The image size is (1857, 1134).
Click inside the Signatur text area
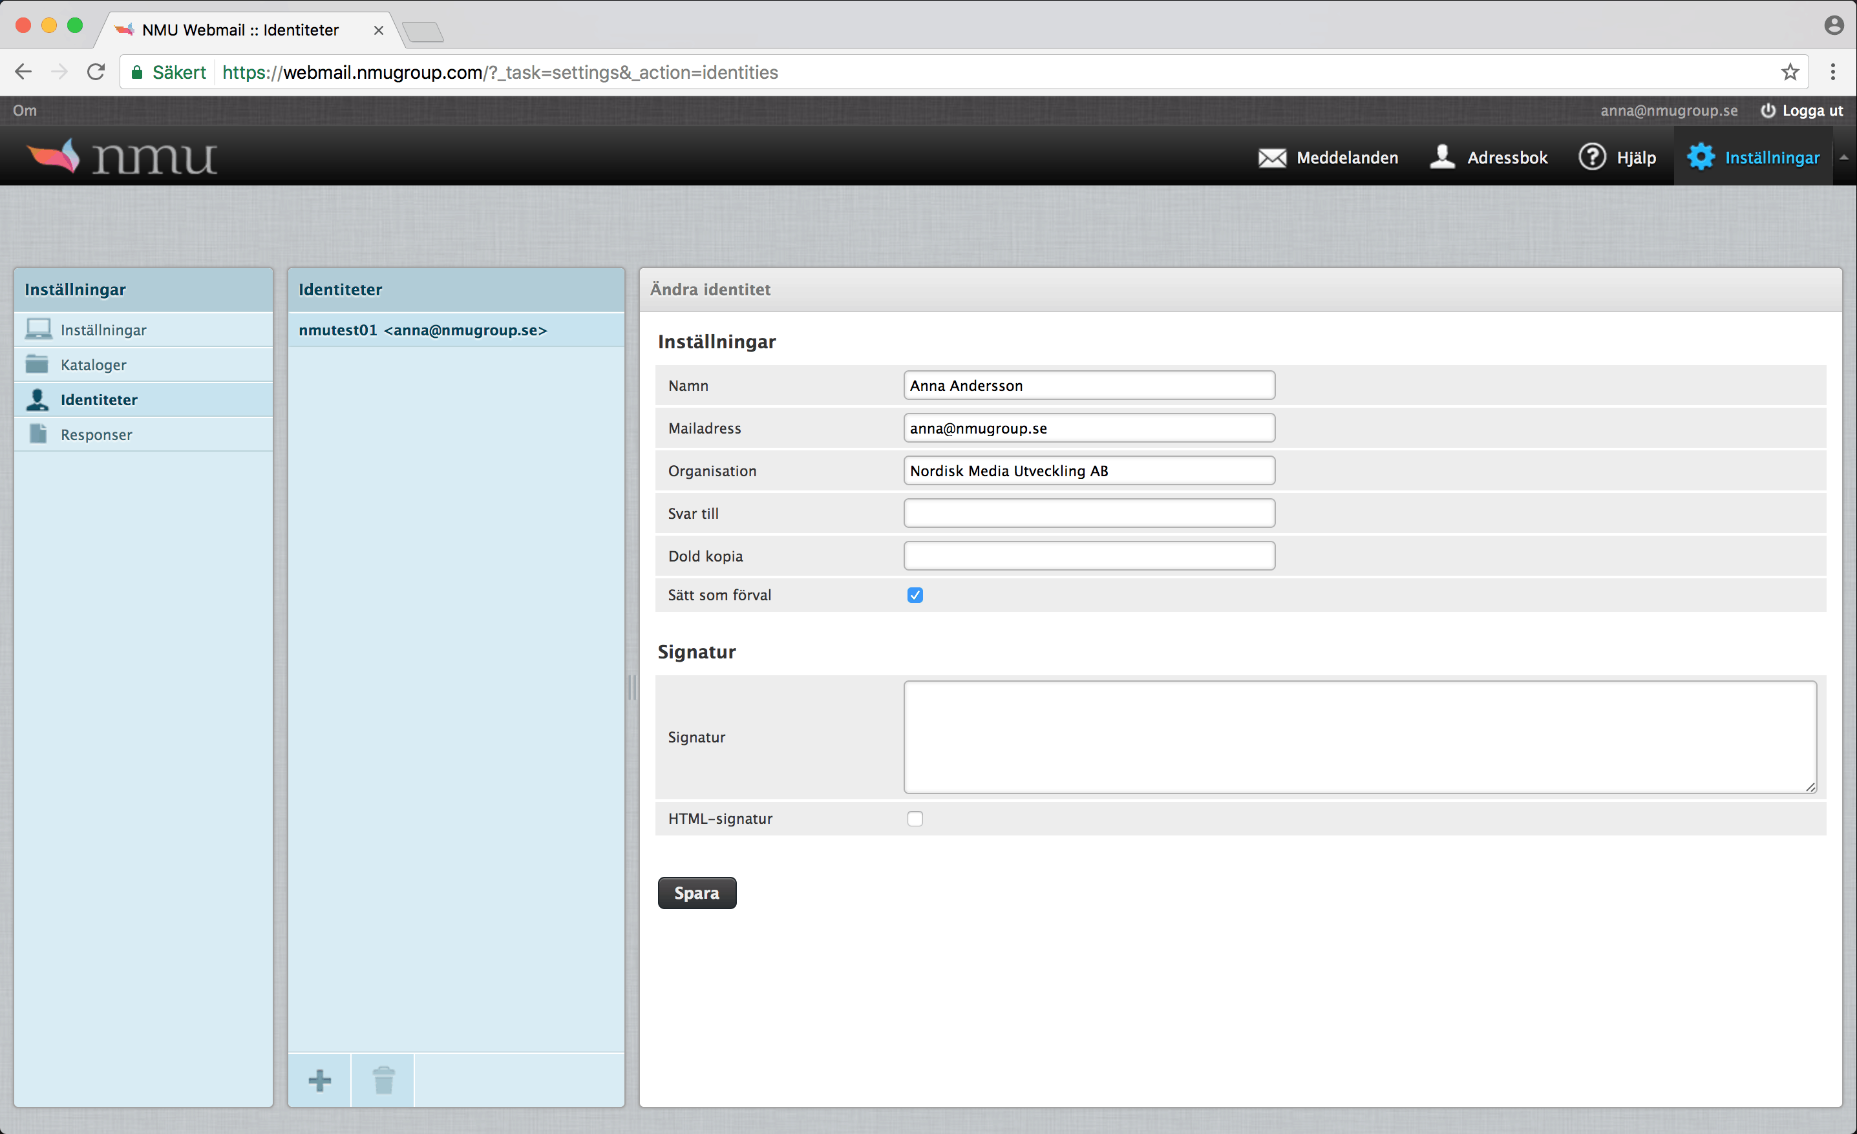pyautogui.click(x=1359, y=737)
